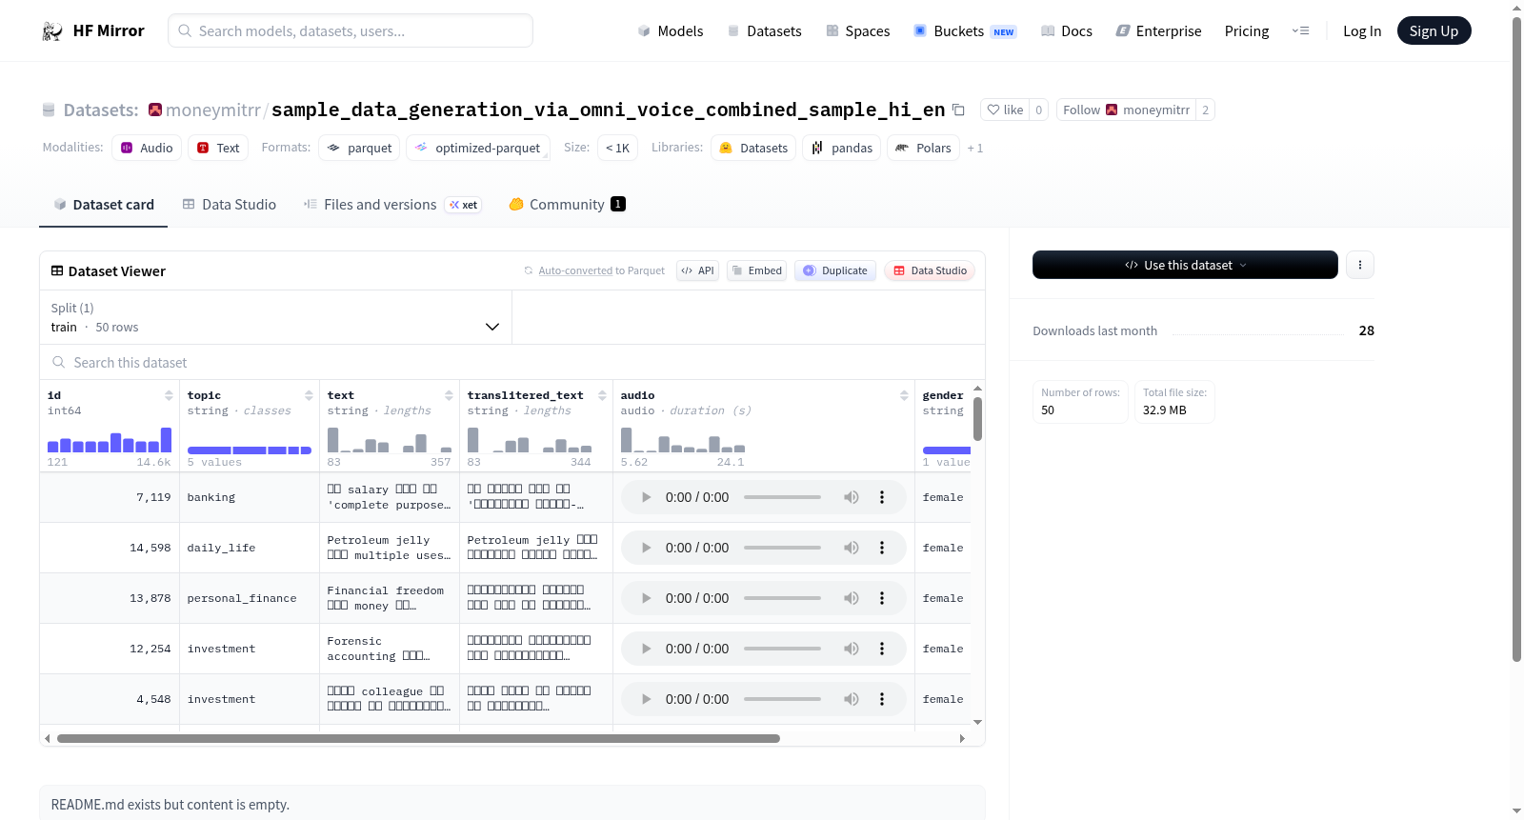Play audio in row id 12,254

click(646, 649)
